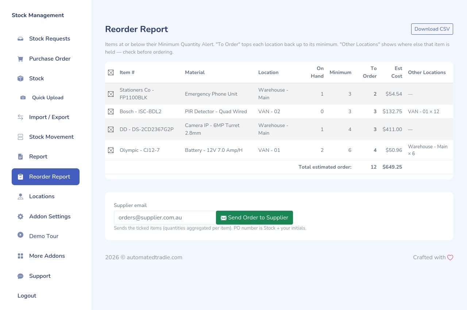Click the Stock Requests inbox icon
This screenshot has height=310, width=467.
[x=20, y=39]
